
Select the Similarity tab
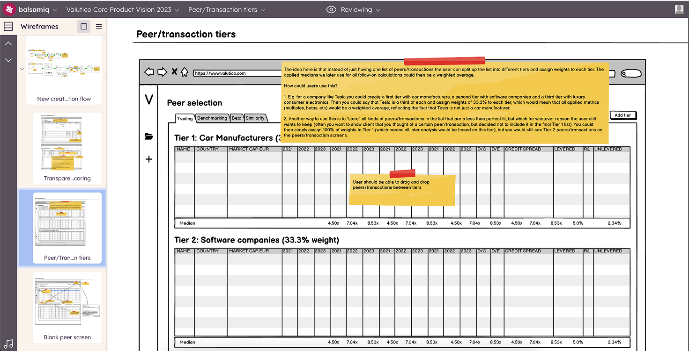tap(255, 118)
